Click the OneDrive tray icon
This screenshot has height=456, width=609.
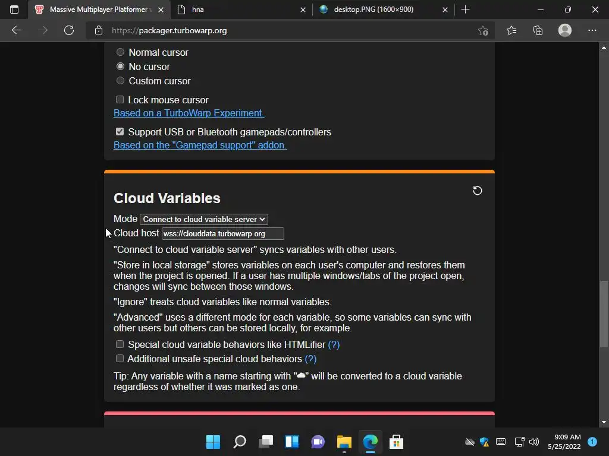(x=470, y=442)
